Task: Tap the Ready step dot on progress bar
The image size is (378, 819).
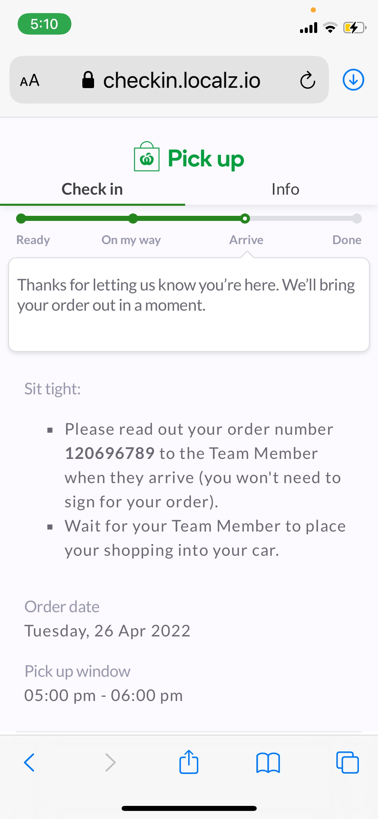Action: tap(21, 219)
